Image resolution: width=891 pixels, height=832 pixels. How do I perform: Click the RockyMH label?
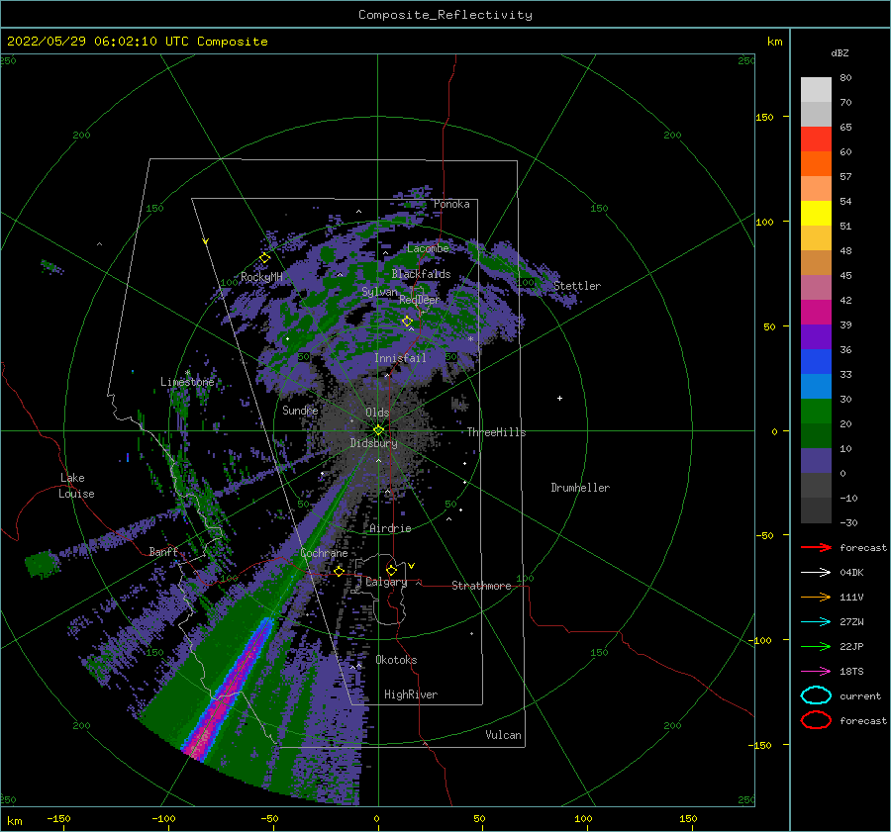pos(261,277)
